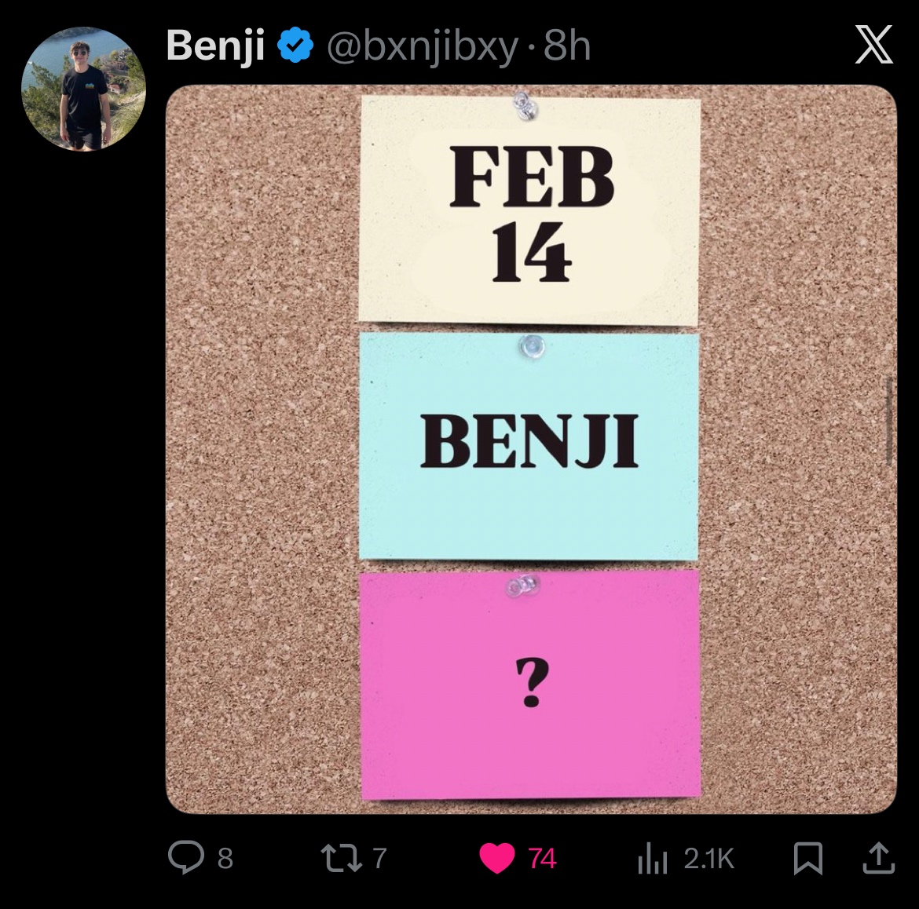Click the repost count of 7
The width and height of the screenshot is (919, 909).
[379, 858]
